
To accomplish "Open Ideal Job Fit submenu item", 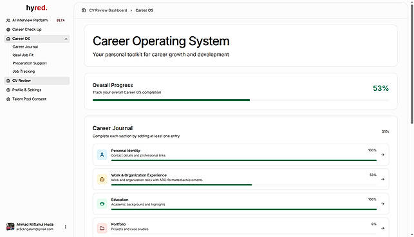I will coord(23,55).
